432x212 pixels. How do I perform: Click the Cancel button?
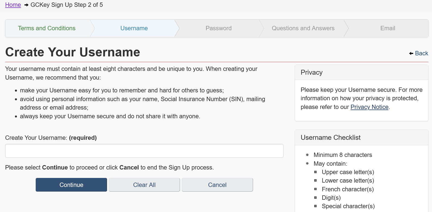click(x=217, y=185)
